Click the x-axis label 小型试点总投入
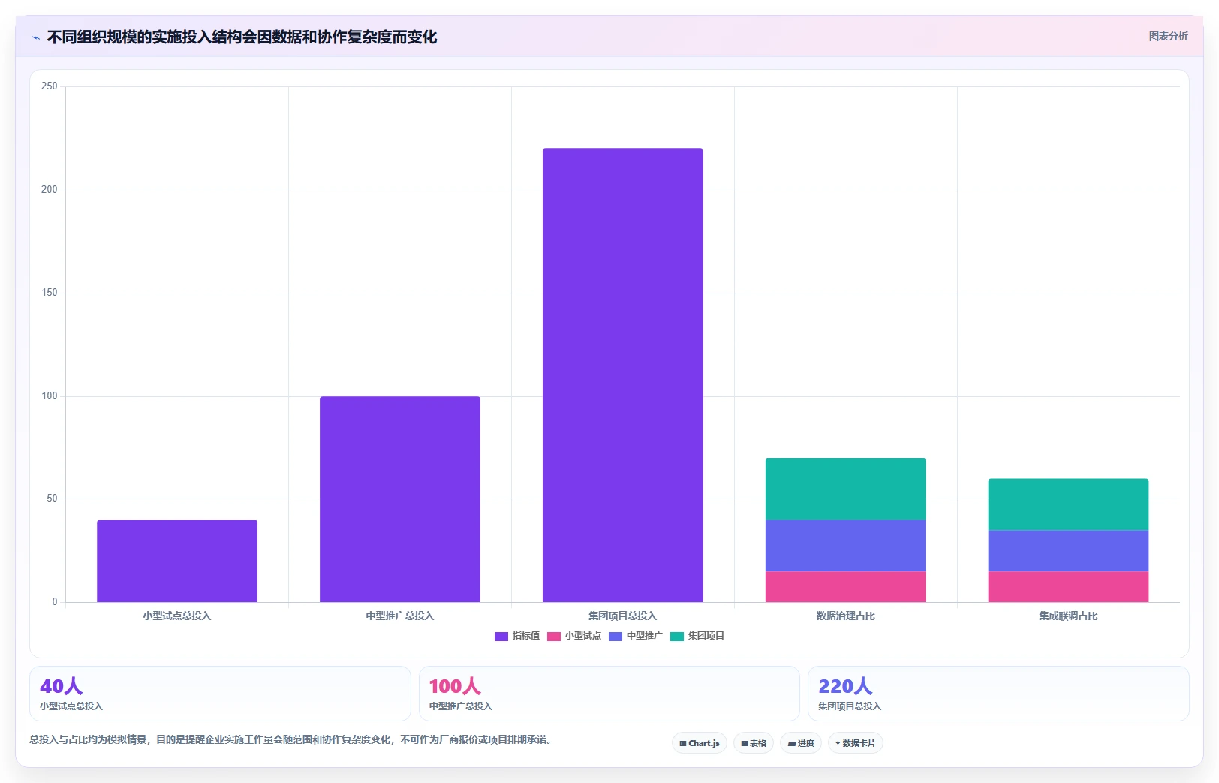The image size is (1219, 783). [177, 616]
